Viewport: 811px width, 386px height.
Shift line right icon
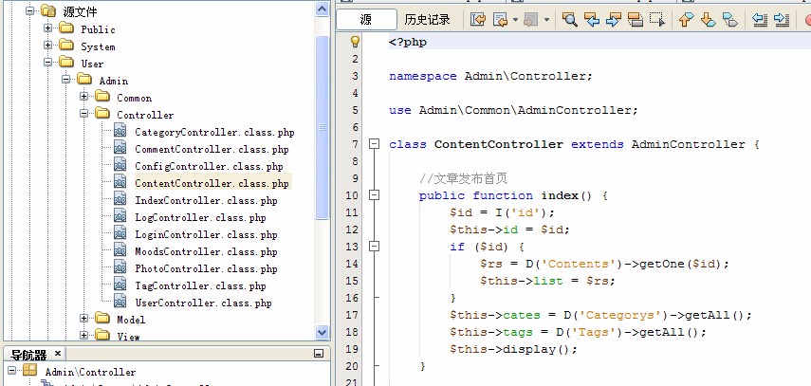tap(781, 20)
